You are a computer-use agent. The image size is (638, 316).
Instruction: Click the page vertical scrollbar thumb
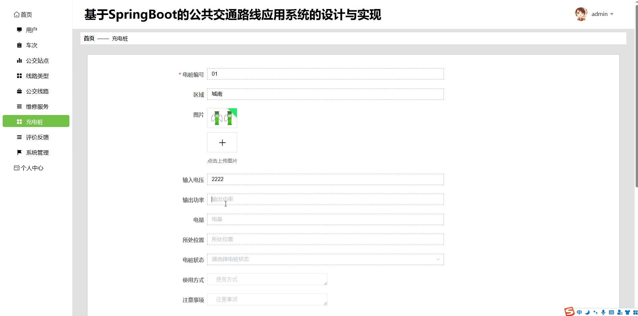pyautogui.click(x=636, y=96)
